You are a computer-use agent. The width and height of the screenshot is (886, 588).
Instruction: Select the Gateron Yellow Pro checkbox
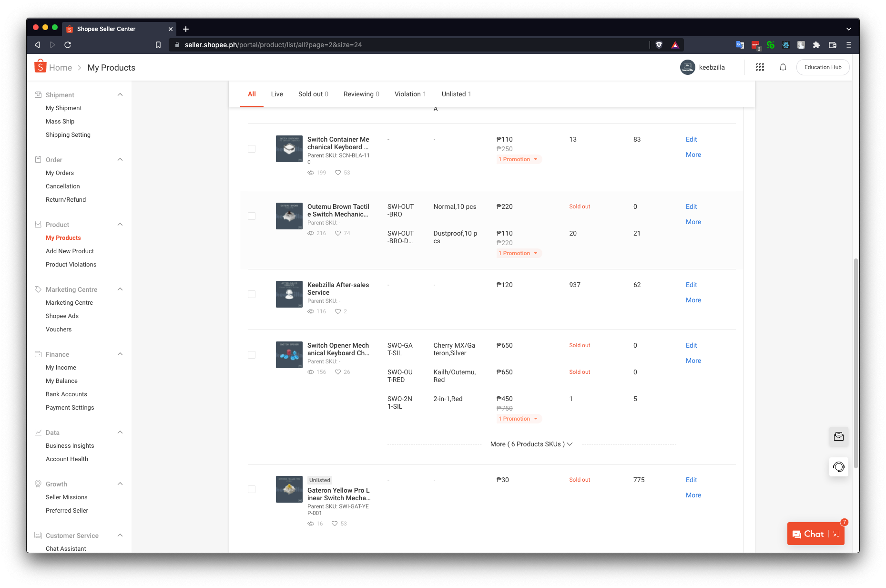click(x=252, y=489)
